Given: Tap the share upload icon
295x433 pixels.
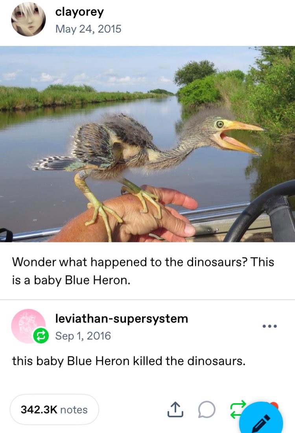Looking at the screenshot, I should (175, 409).
